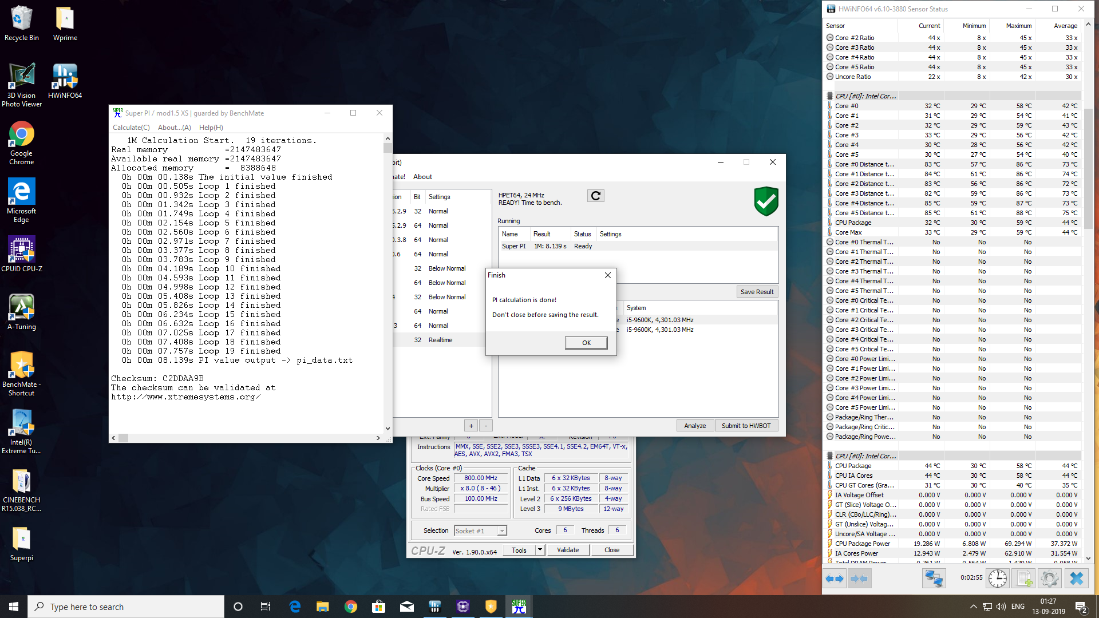Open the HWiNFO64 desktop shortcut
The height and width of the screenshot is (618, 1099).
(x=65, y=81)
